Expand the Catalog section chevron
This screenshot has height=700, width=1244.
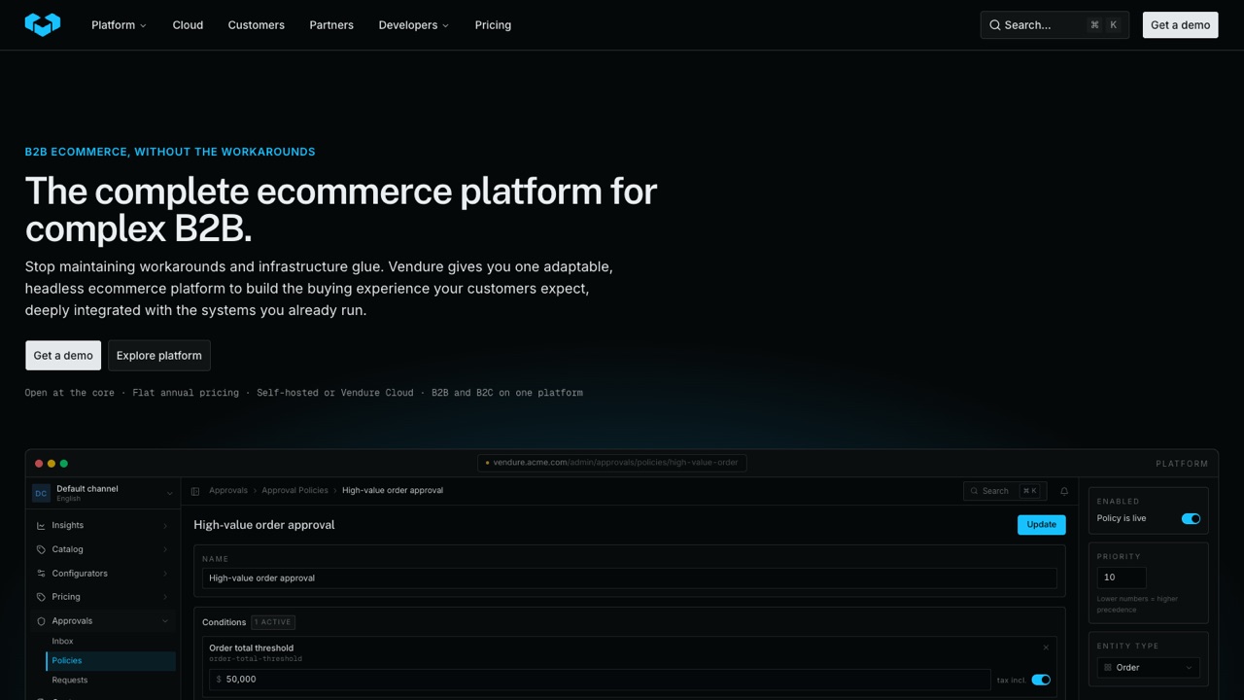pyautogui.click(x=165, y=549)
